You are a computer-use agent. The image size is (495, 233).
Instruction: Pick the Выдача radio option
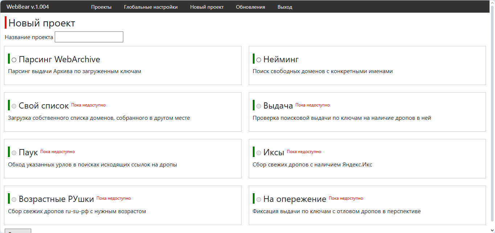pyautogui.click(x=259, y=106)
